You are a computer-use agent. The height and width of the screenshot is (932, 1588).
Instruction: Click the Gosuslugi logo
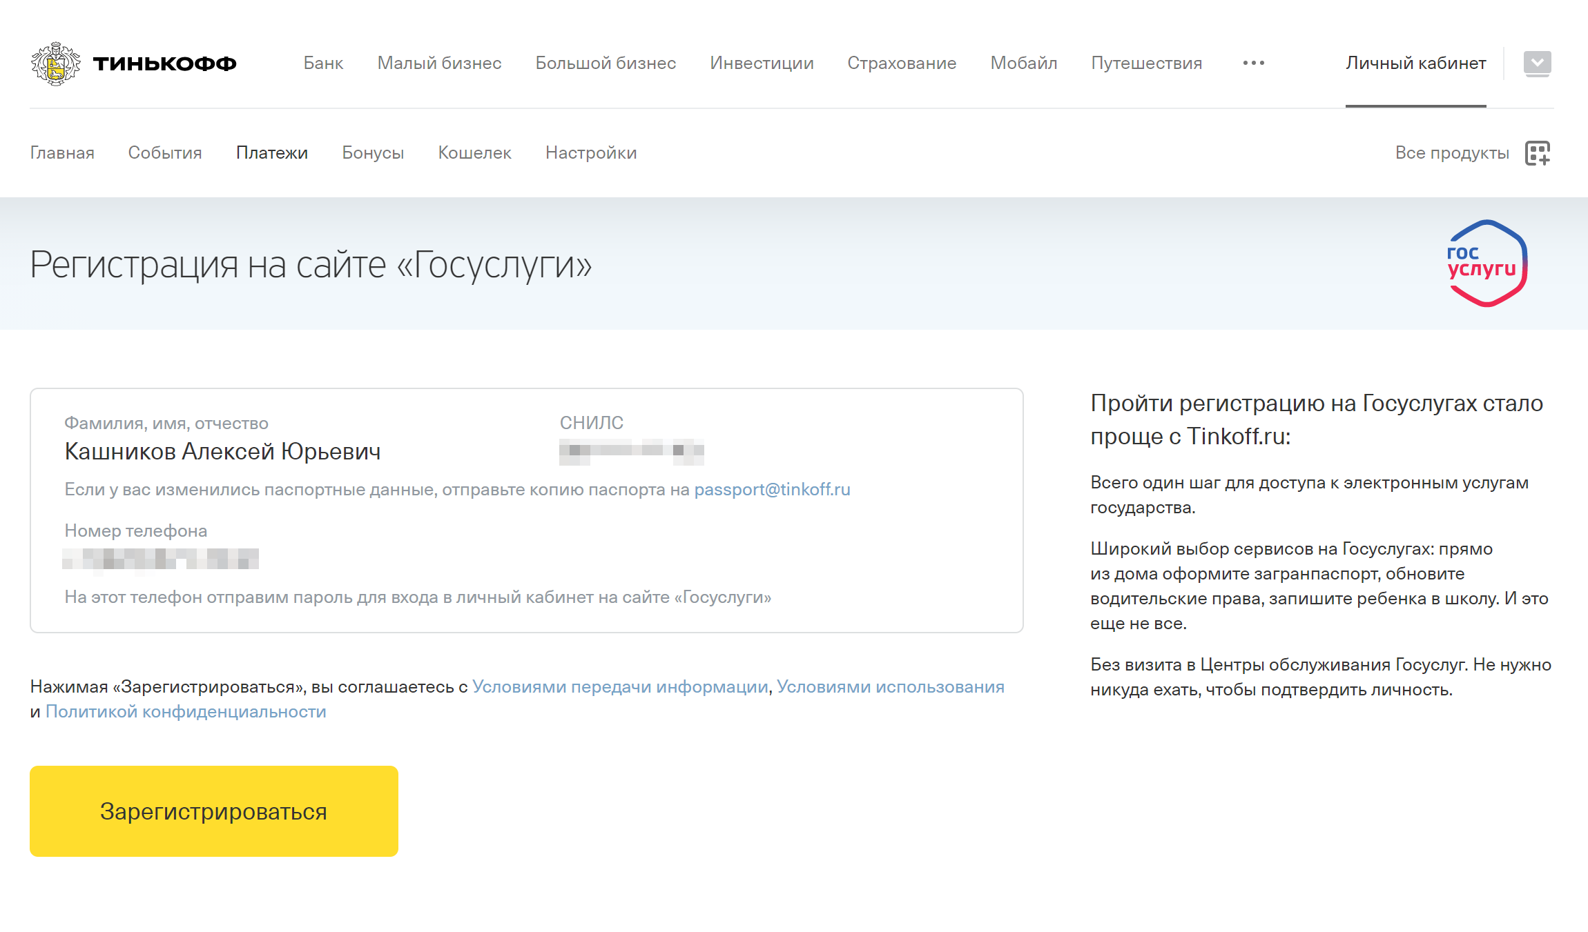[1487, 263]
